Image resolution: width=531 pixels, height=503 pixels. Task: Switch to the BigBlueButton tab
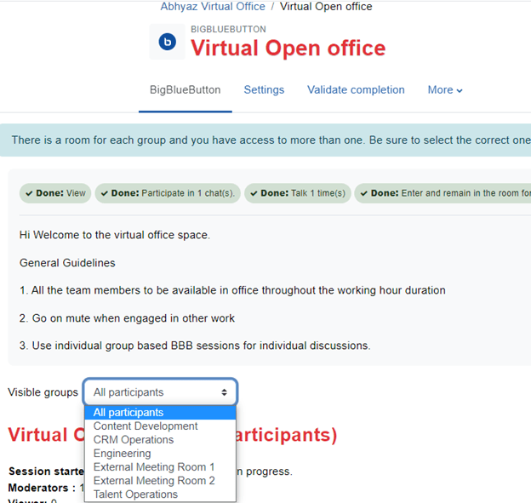coord(186,89)
